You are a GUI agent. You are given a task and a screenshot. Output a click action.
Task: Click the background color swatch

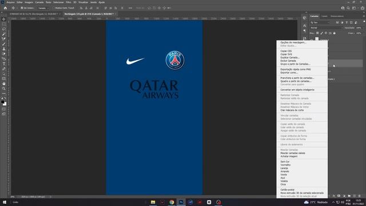5,104
